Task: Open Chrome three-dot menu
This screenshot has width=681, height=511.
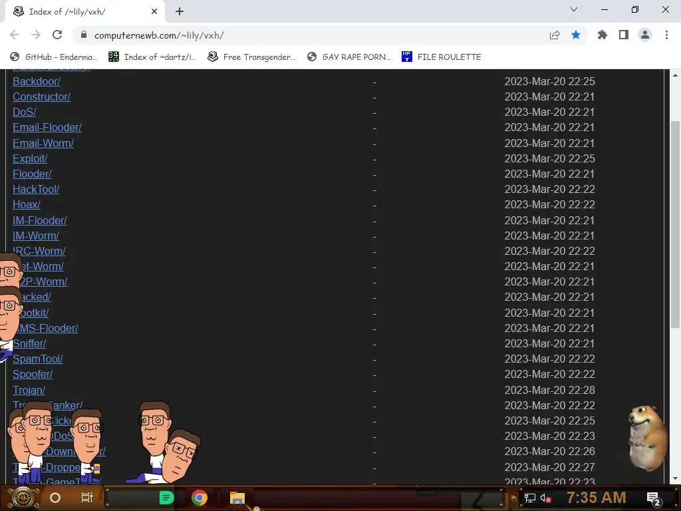Action: (666, 35)
